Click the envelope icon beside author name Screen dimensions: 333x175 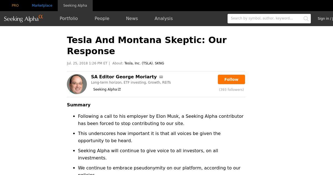click(x=161, y=77)
